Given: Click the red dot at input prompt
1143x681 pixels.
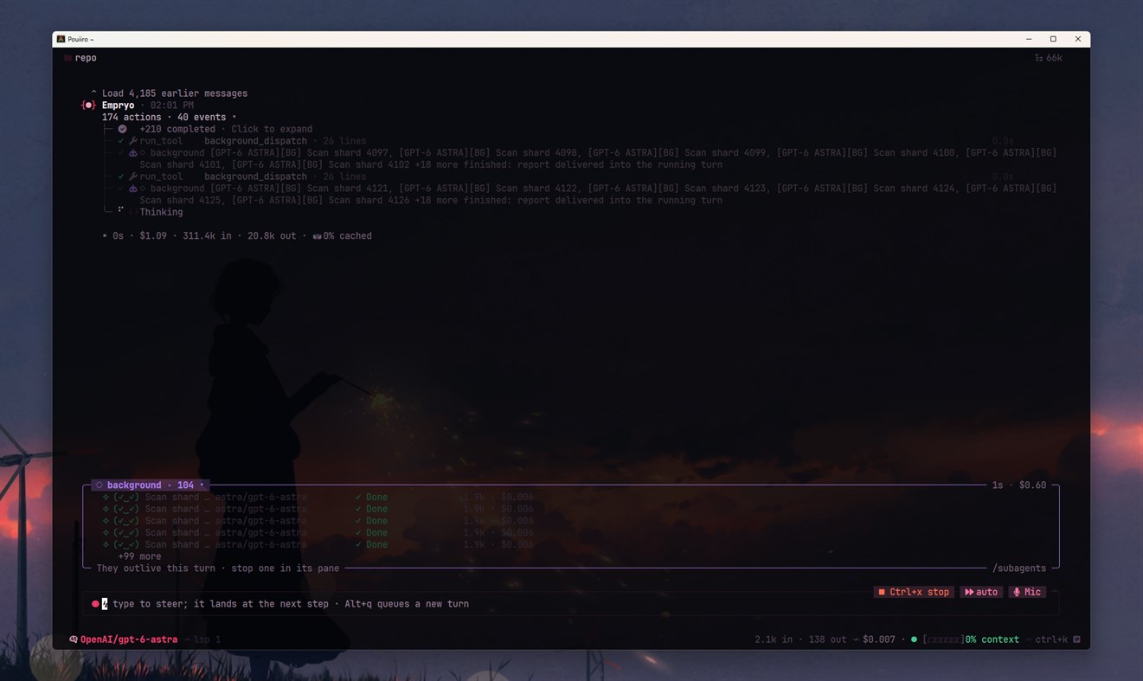Looking at the screenshot, I should tap(95, 604).
